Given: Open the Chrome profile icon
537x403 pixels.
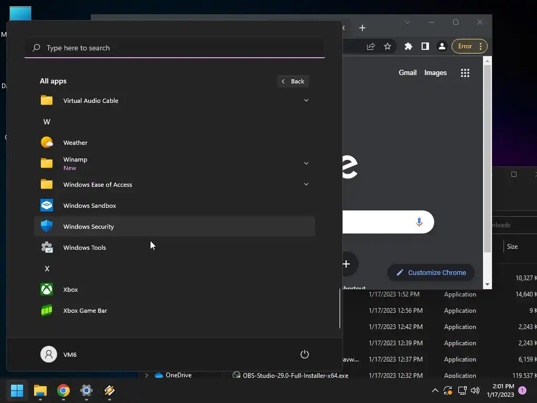Looking at the screenshot, I should pyautogui.click(x=442, y=46).
